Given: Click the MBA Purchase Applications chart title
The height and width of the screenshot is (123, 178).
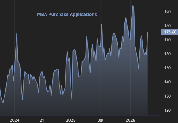Looking at the screenshot, I should click(67, 14).
